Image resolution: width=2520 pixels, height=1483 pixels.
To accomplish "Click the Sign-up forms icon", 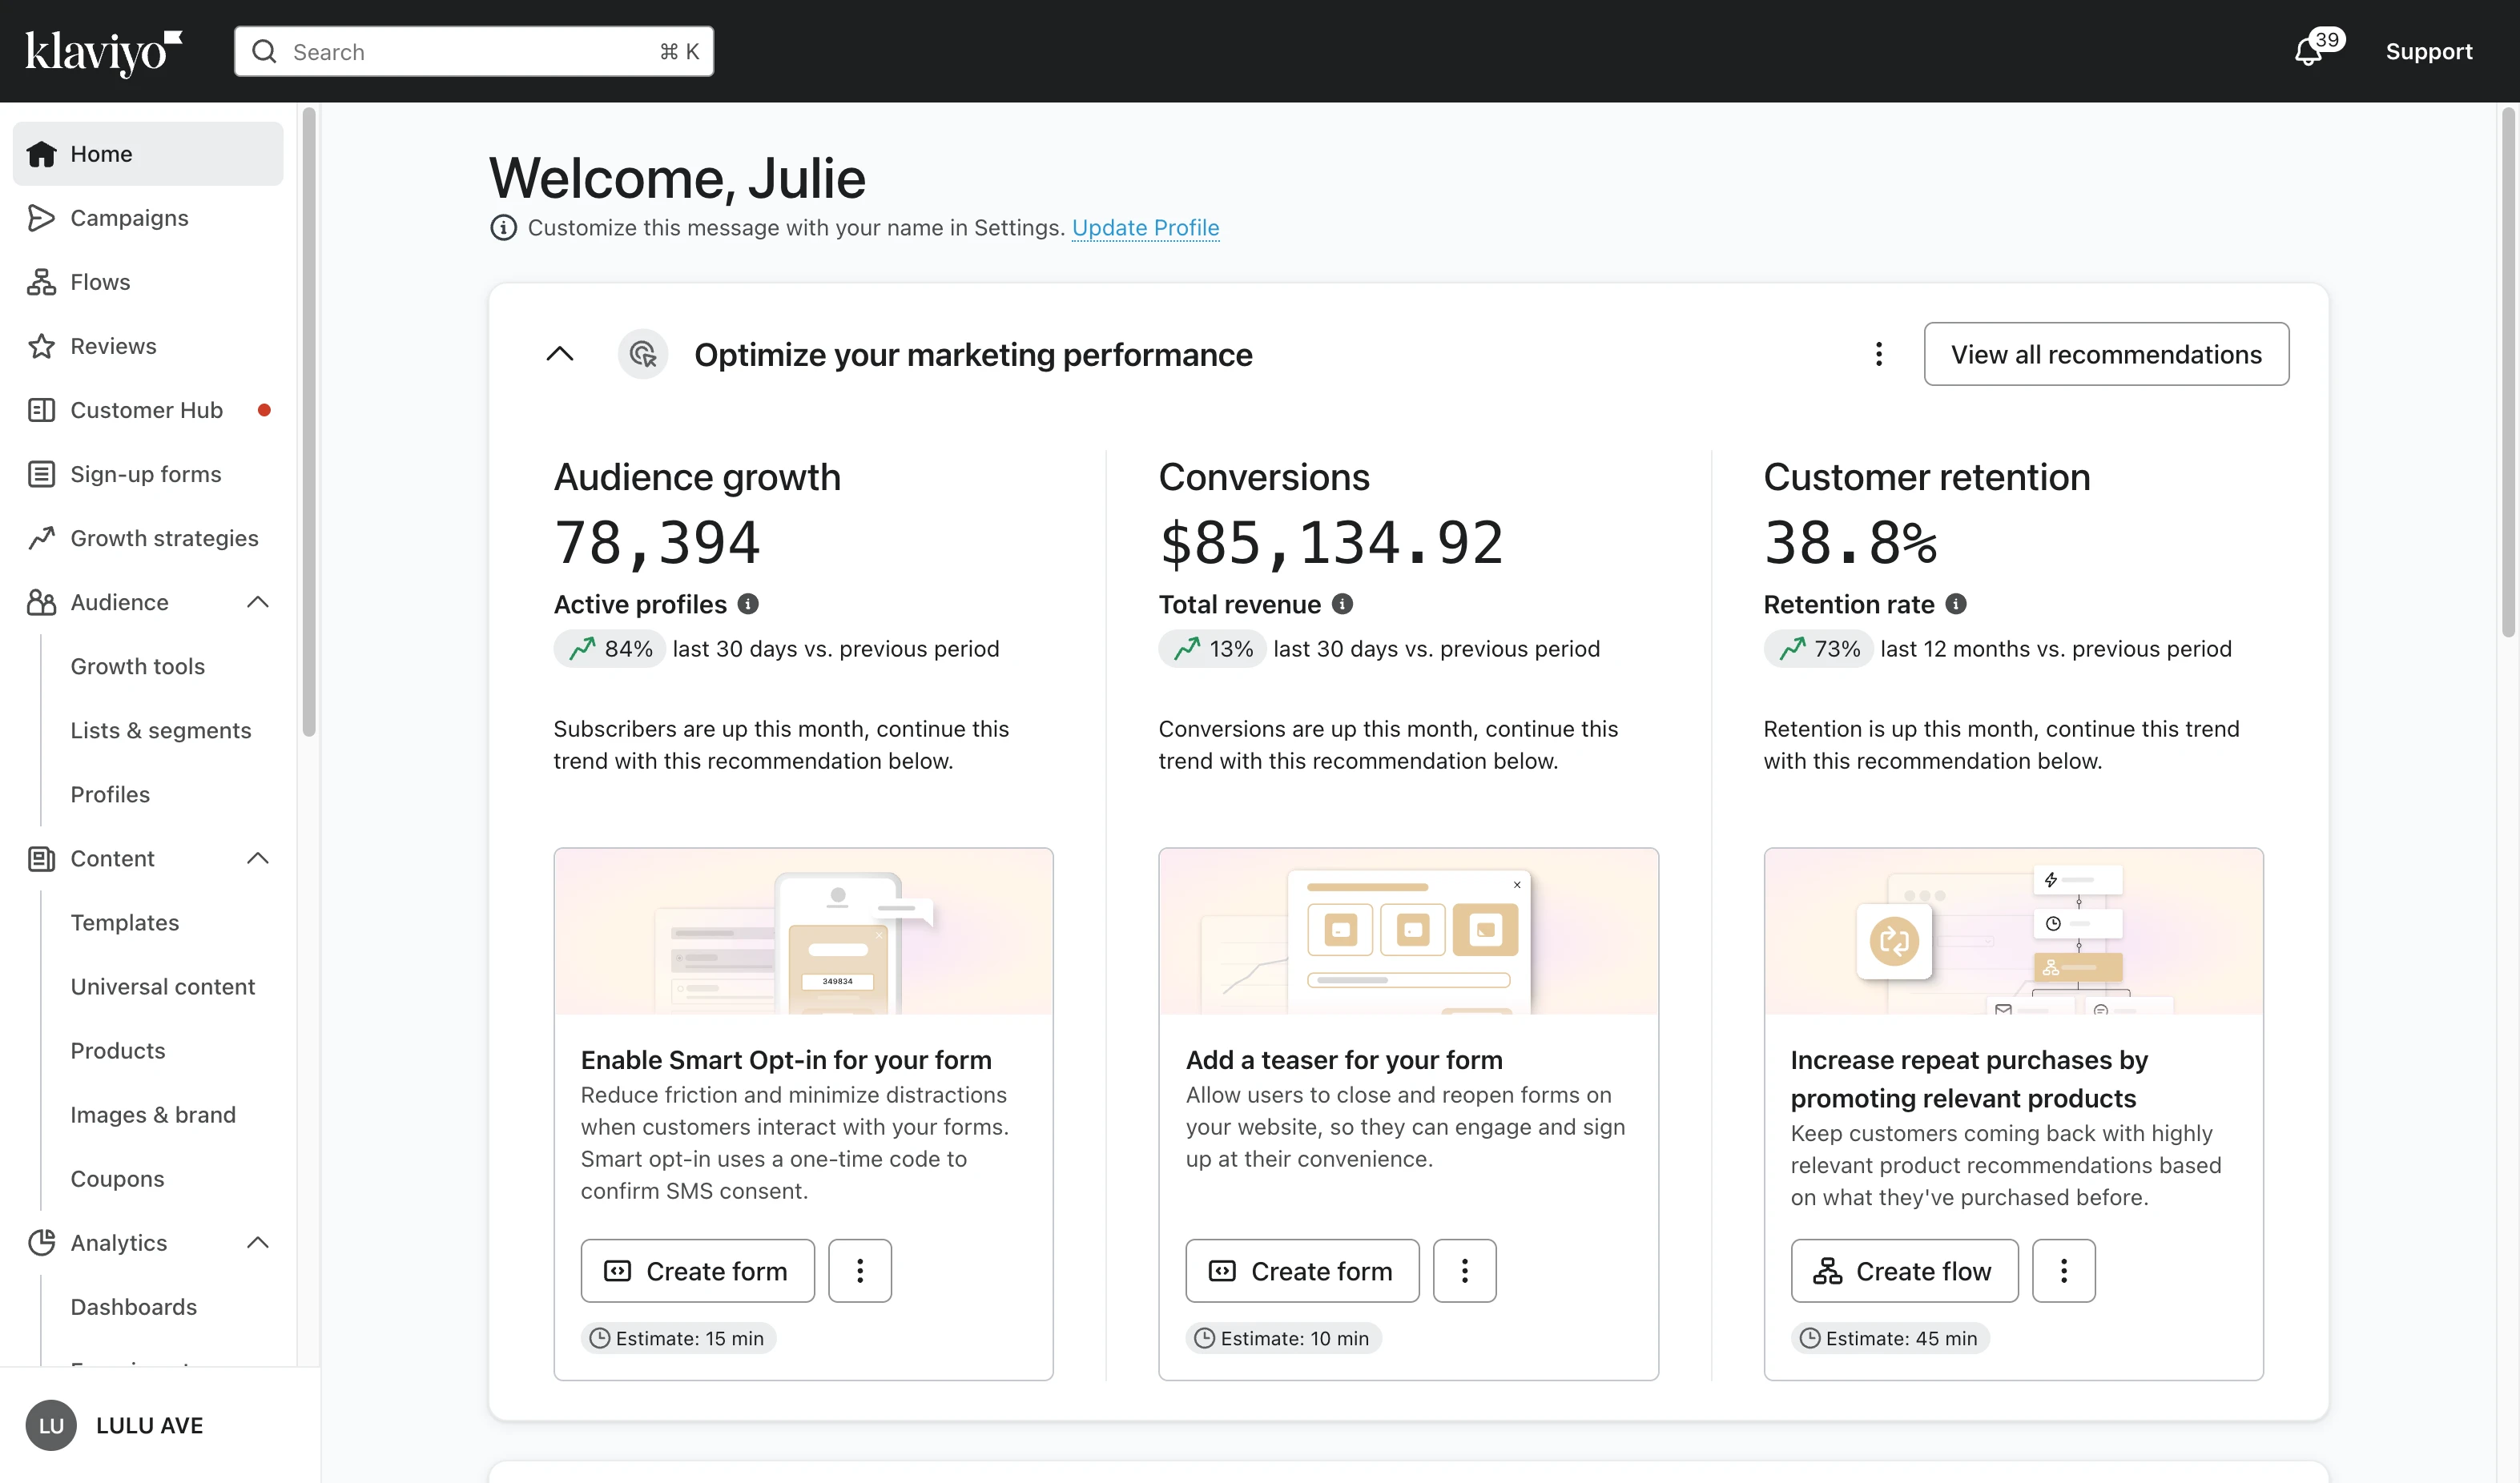I will click(x=41, y=474).
